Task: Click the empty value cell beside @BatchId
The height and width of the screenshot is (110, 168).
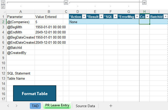Action: 49,48
